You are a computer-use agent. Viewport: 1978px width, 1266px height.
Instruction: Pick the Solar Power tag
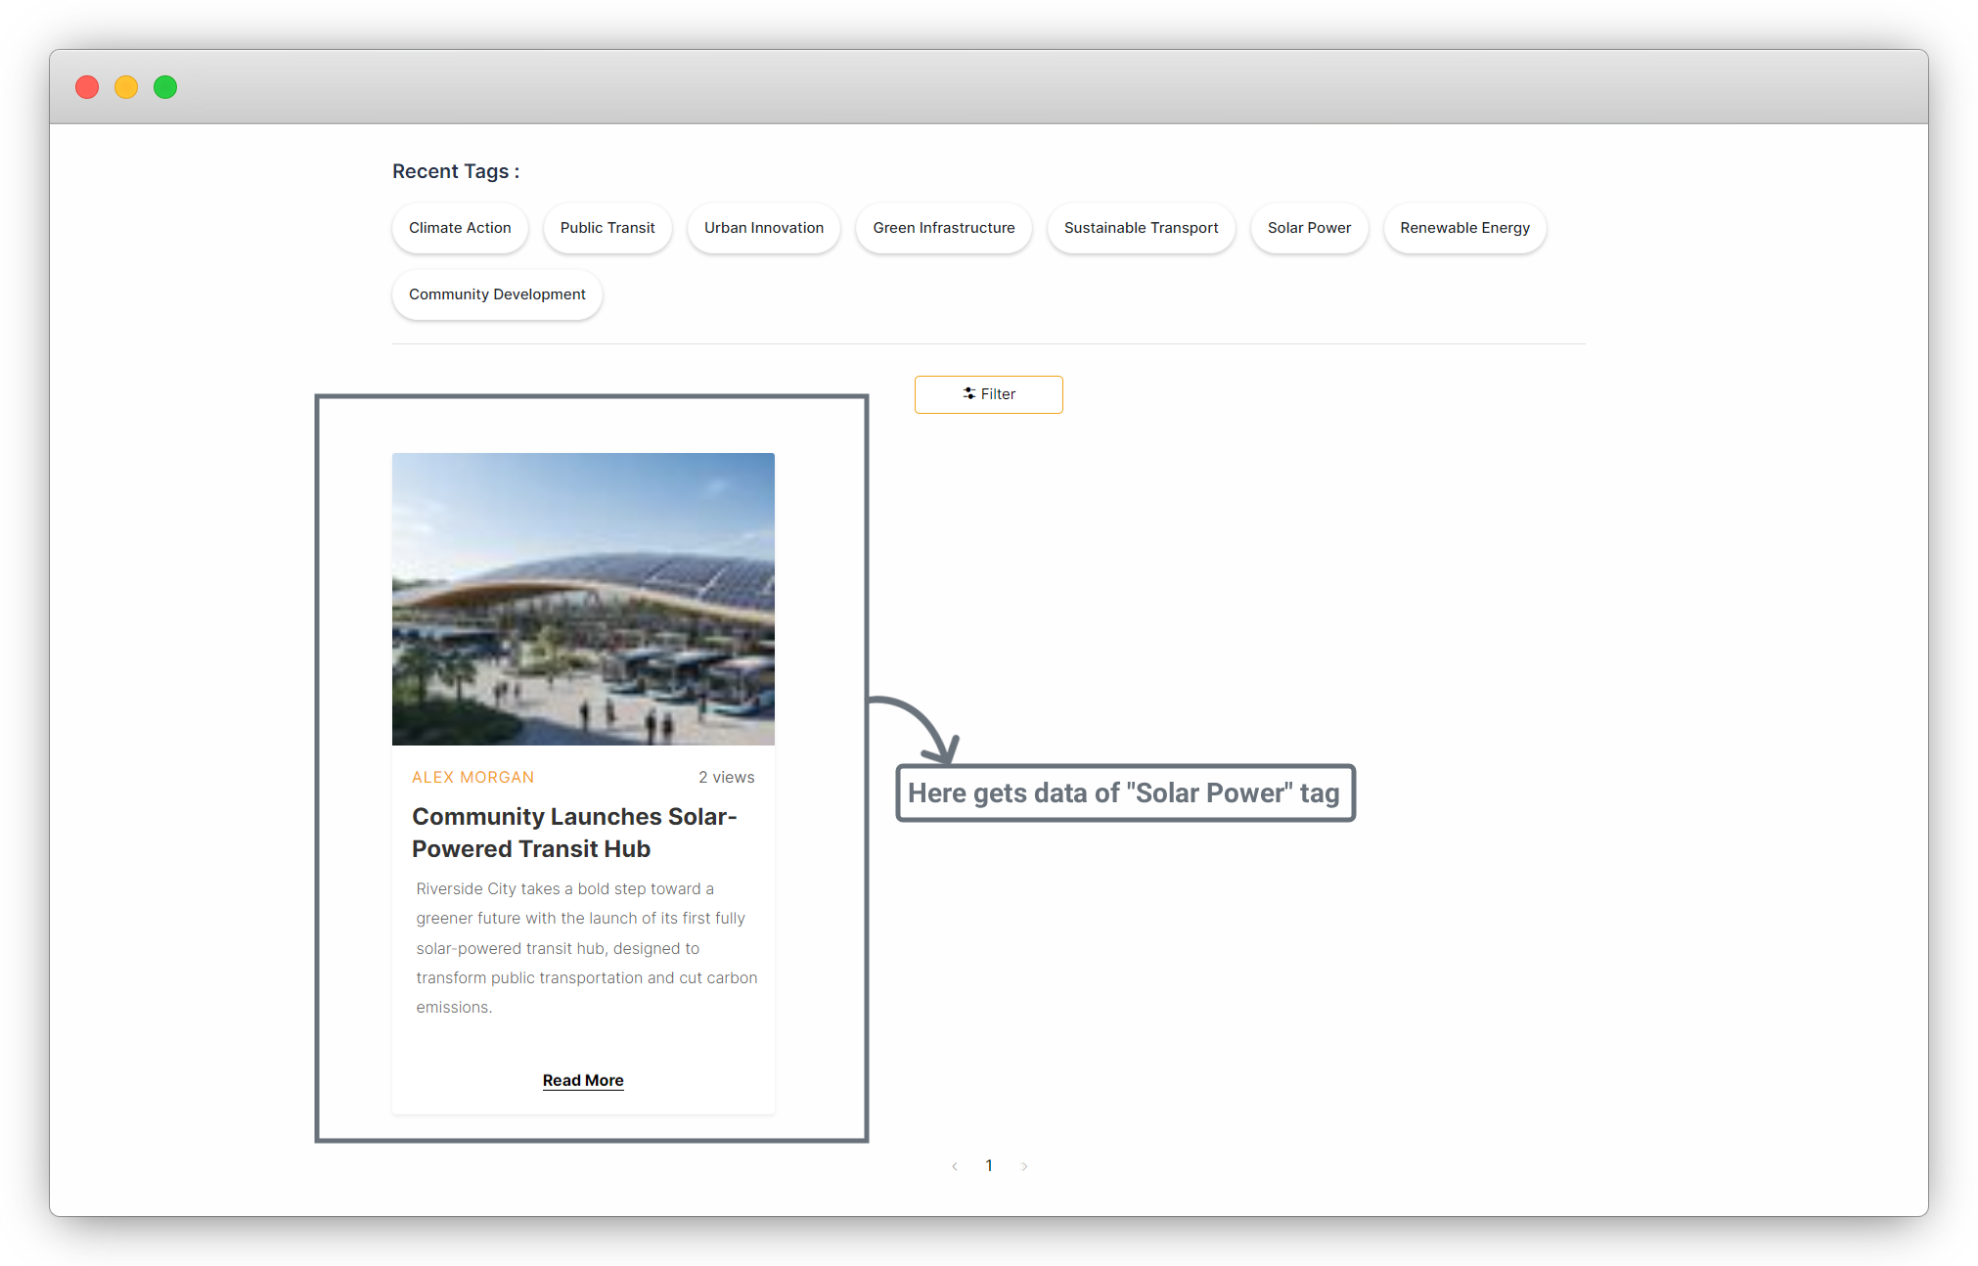coord(1309,228)
